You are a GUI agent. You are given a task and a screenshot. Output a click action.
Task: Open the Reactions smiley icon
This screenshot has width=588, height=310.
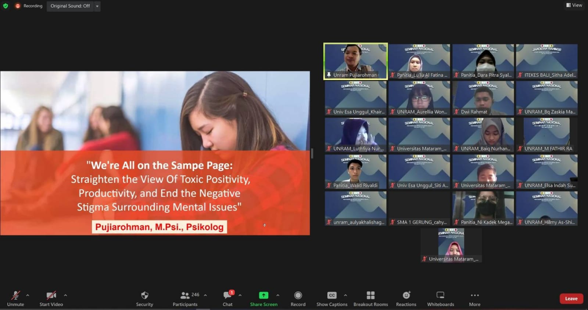coord(406,295)
